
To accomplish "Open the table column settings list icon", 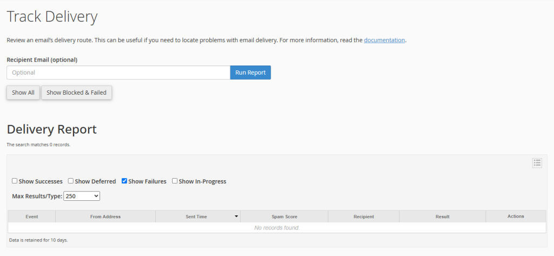I will click(537, 163).
